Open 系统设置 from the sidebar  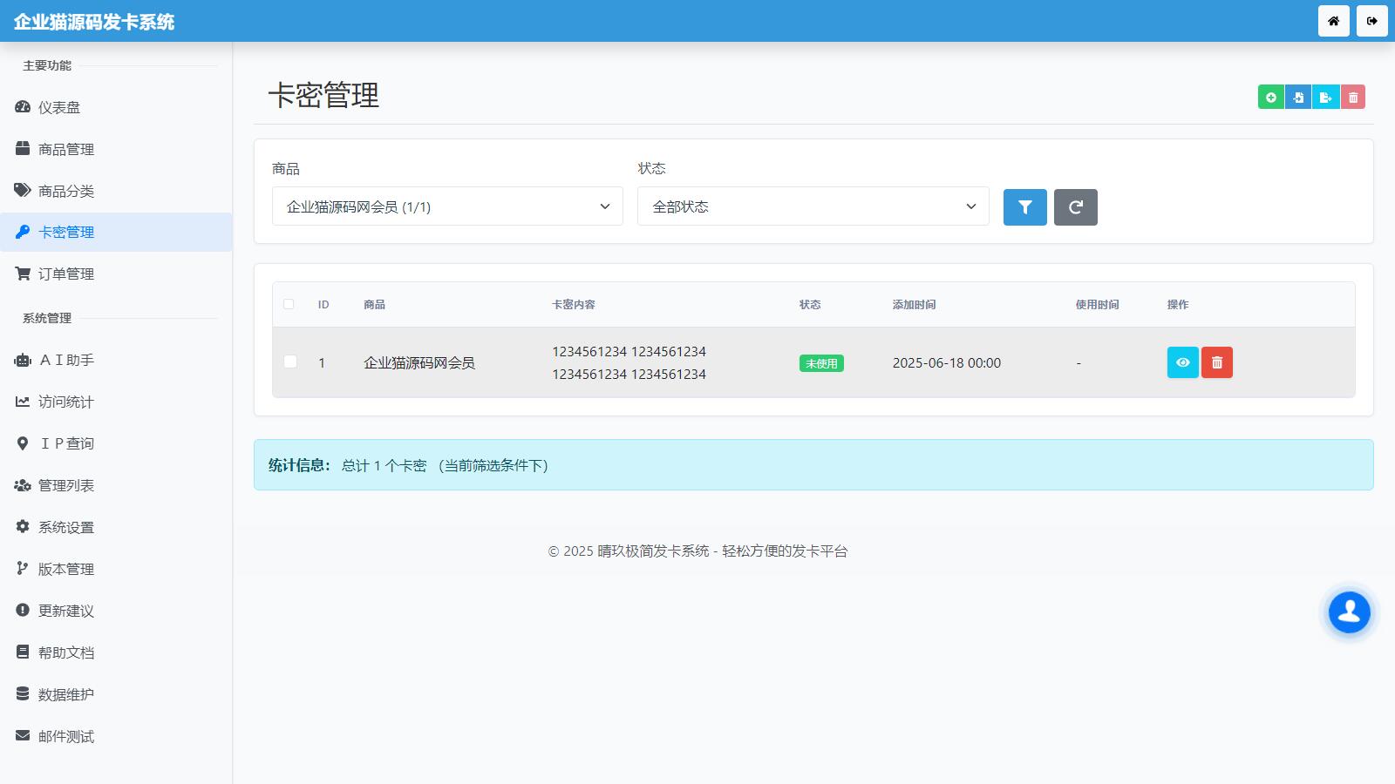pyautogui.click(x=66, y=527)
